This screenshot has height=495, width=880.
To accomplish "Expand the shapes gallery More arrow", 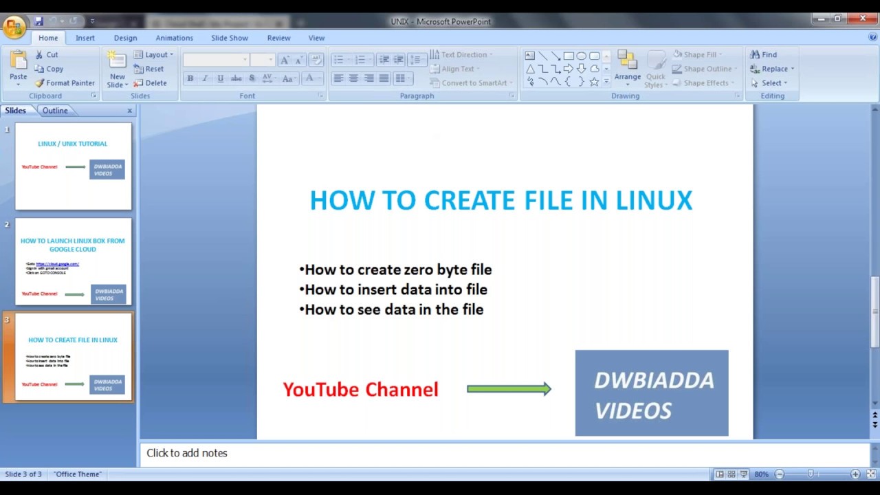I will [606, 82].
